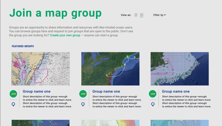Open the grid overlay ocean map thumbnail
222x126 pixels.
pos(180,69)
